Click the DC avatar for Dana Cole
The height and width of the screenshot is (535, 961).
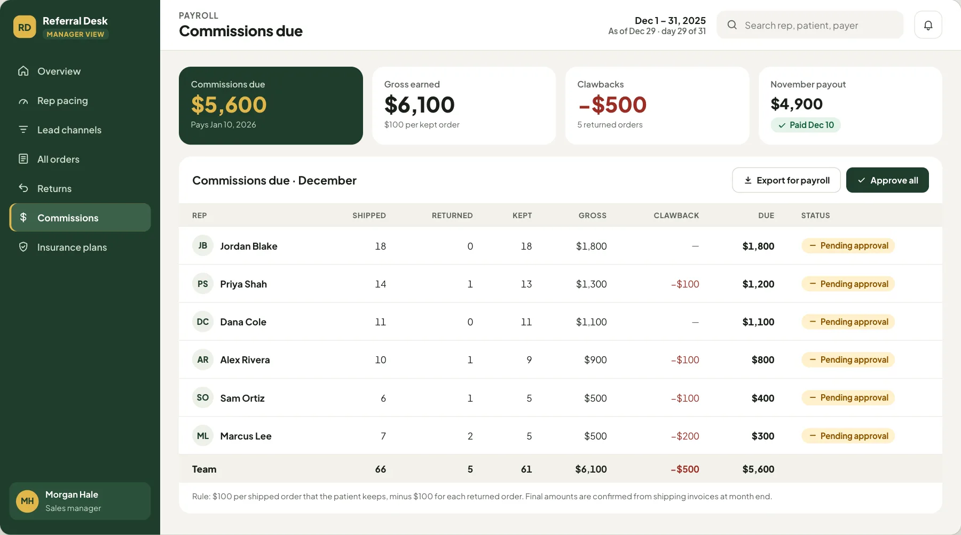pyautogui.click(x=203, y=322)
